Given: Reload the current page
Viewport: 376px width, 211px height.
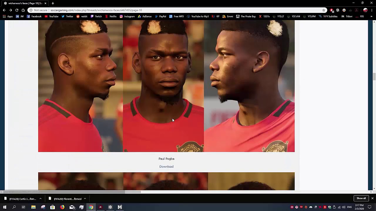Looking at the screenshot, I should (17, 10).
